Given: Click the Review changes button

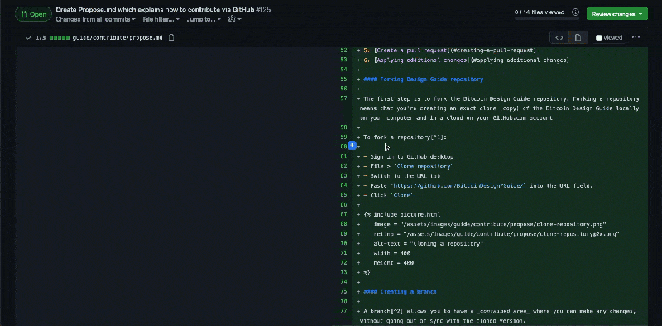Looking at the screenshot, I should click(x=616, y=13).
